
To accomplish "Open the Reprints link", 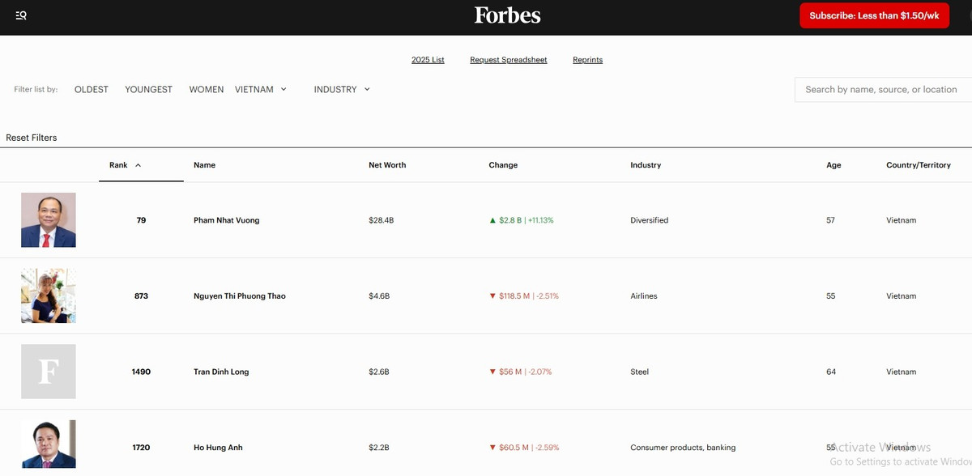I will click(587, 60).
